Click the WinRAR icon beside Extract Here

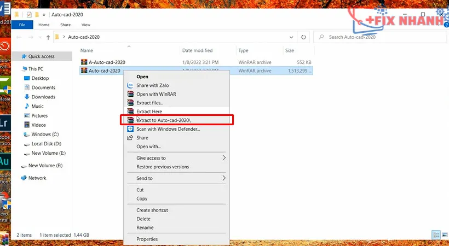click(x=130, y=112)
